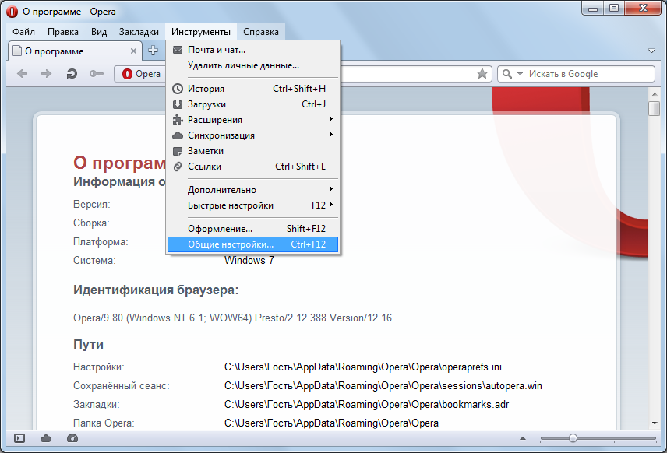Viewport: 667px width, 453px height.
Task: Expand zoom options arrow in status bar
Action: pyautogui.click(x=523, y=438)
